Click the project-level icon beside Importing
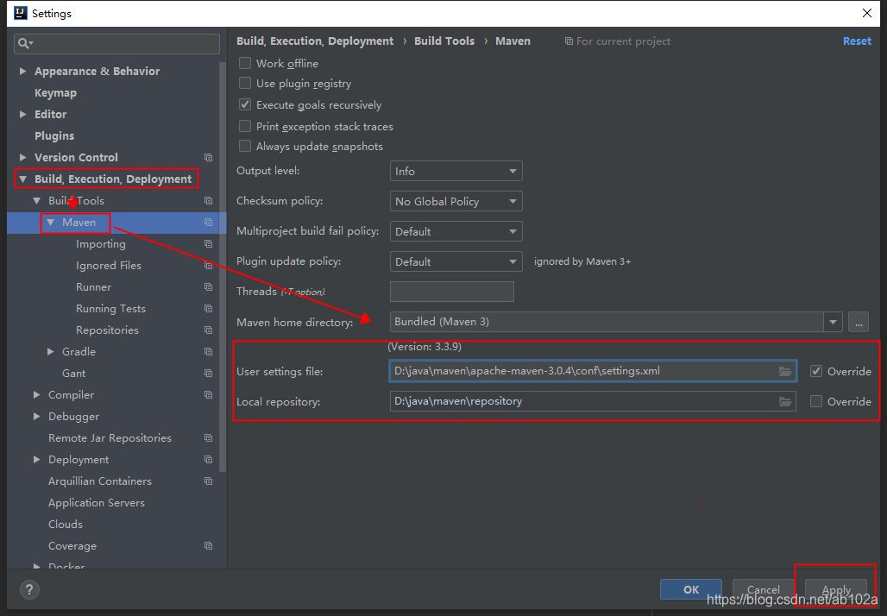The width and height of the screenshot is (887, 616). [x=208, y=244]
